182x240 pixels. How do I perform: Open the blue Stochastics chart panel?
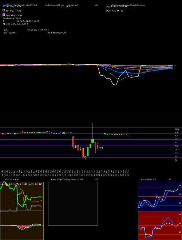point(160,196)
